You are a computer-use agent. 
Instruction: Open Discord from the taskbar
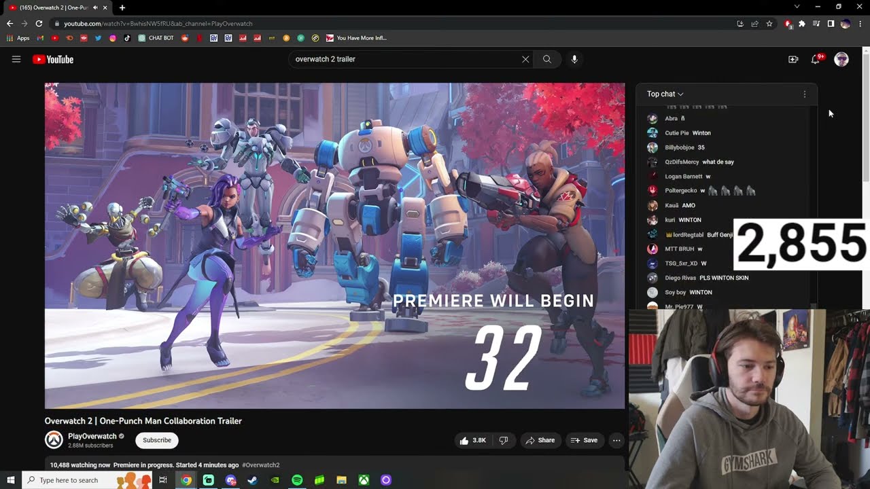(230, 480)
